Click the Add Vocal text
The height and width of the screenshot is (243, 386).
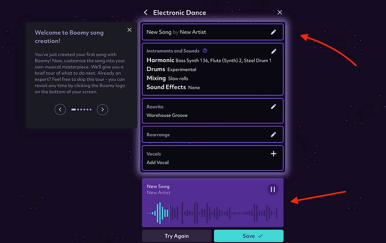(157, 162)
